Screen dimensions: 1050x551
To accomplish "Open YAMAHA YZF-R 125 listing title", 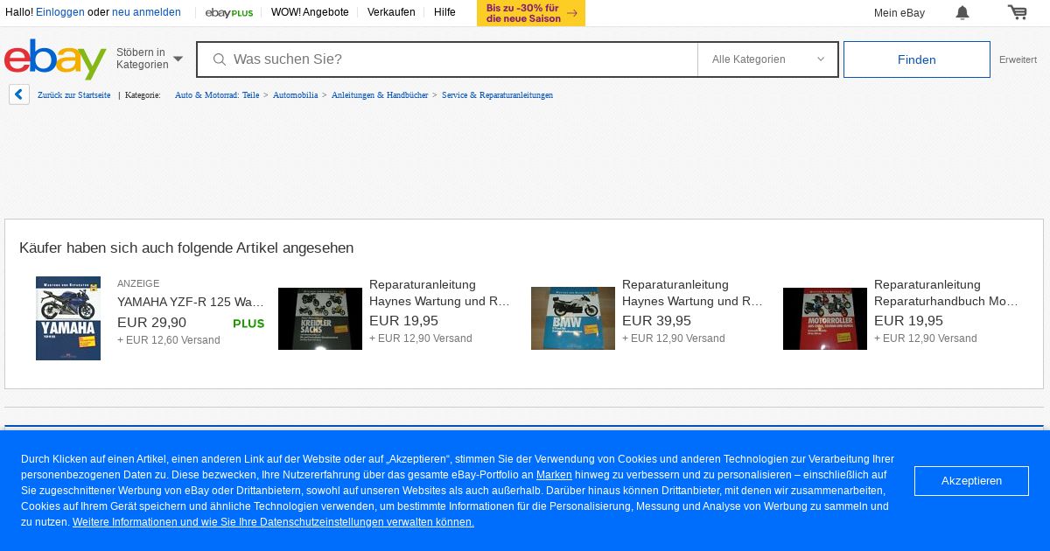I will [x=191, y=302].
